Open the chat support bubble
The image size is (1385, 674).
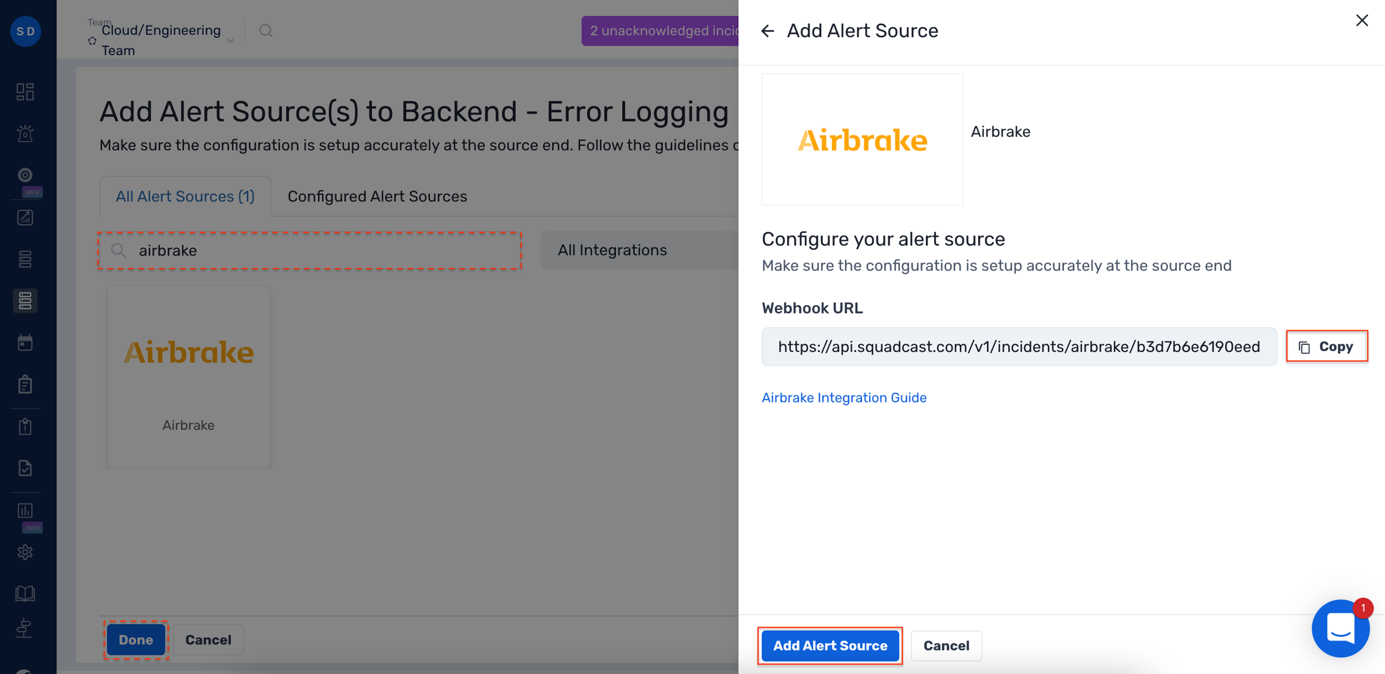pos(1341,628)
